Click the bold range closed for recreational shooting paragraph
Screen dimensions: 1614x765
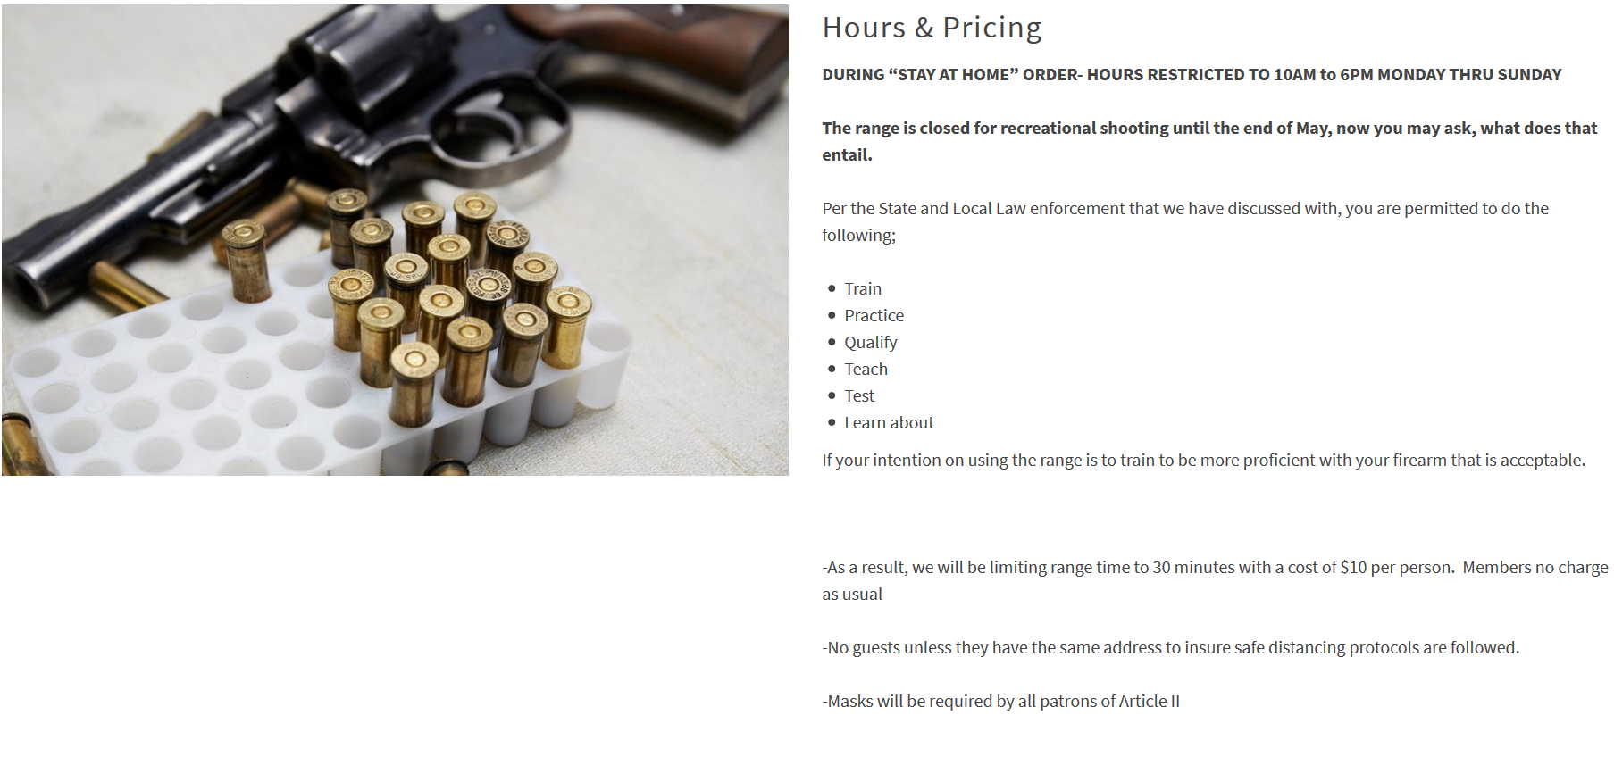click(1208, 141)
